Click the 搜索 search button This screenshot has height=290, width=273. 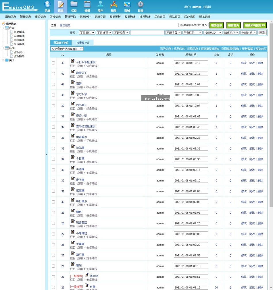[262, 32]
